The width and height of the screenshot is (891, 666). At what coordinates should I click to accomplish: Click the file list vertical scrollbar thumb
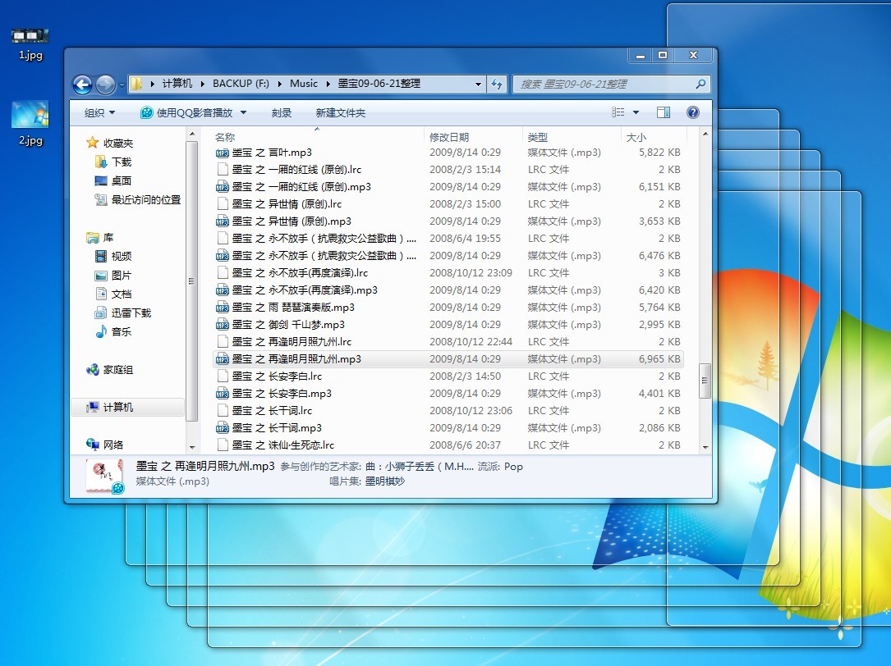(704, 381)
